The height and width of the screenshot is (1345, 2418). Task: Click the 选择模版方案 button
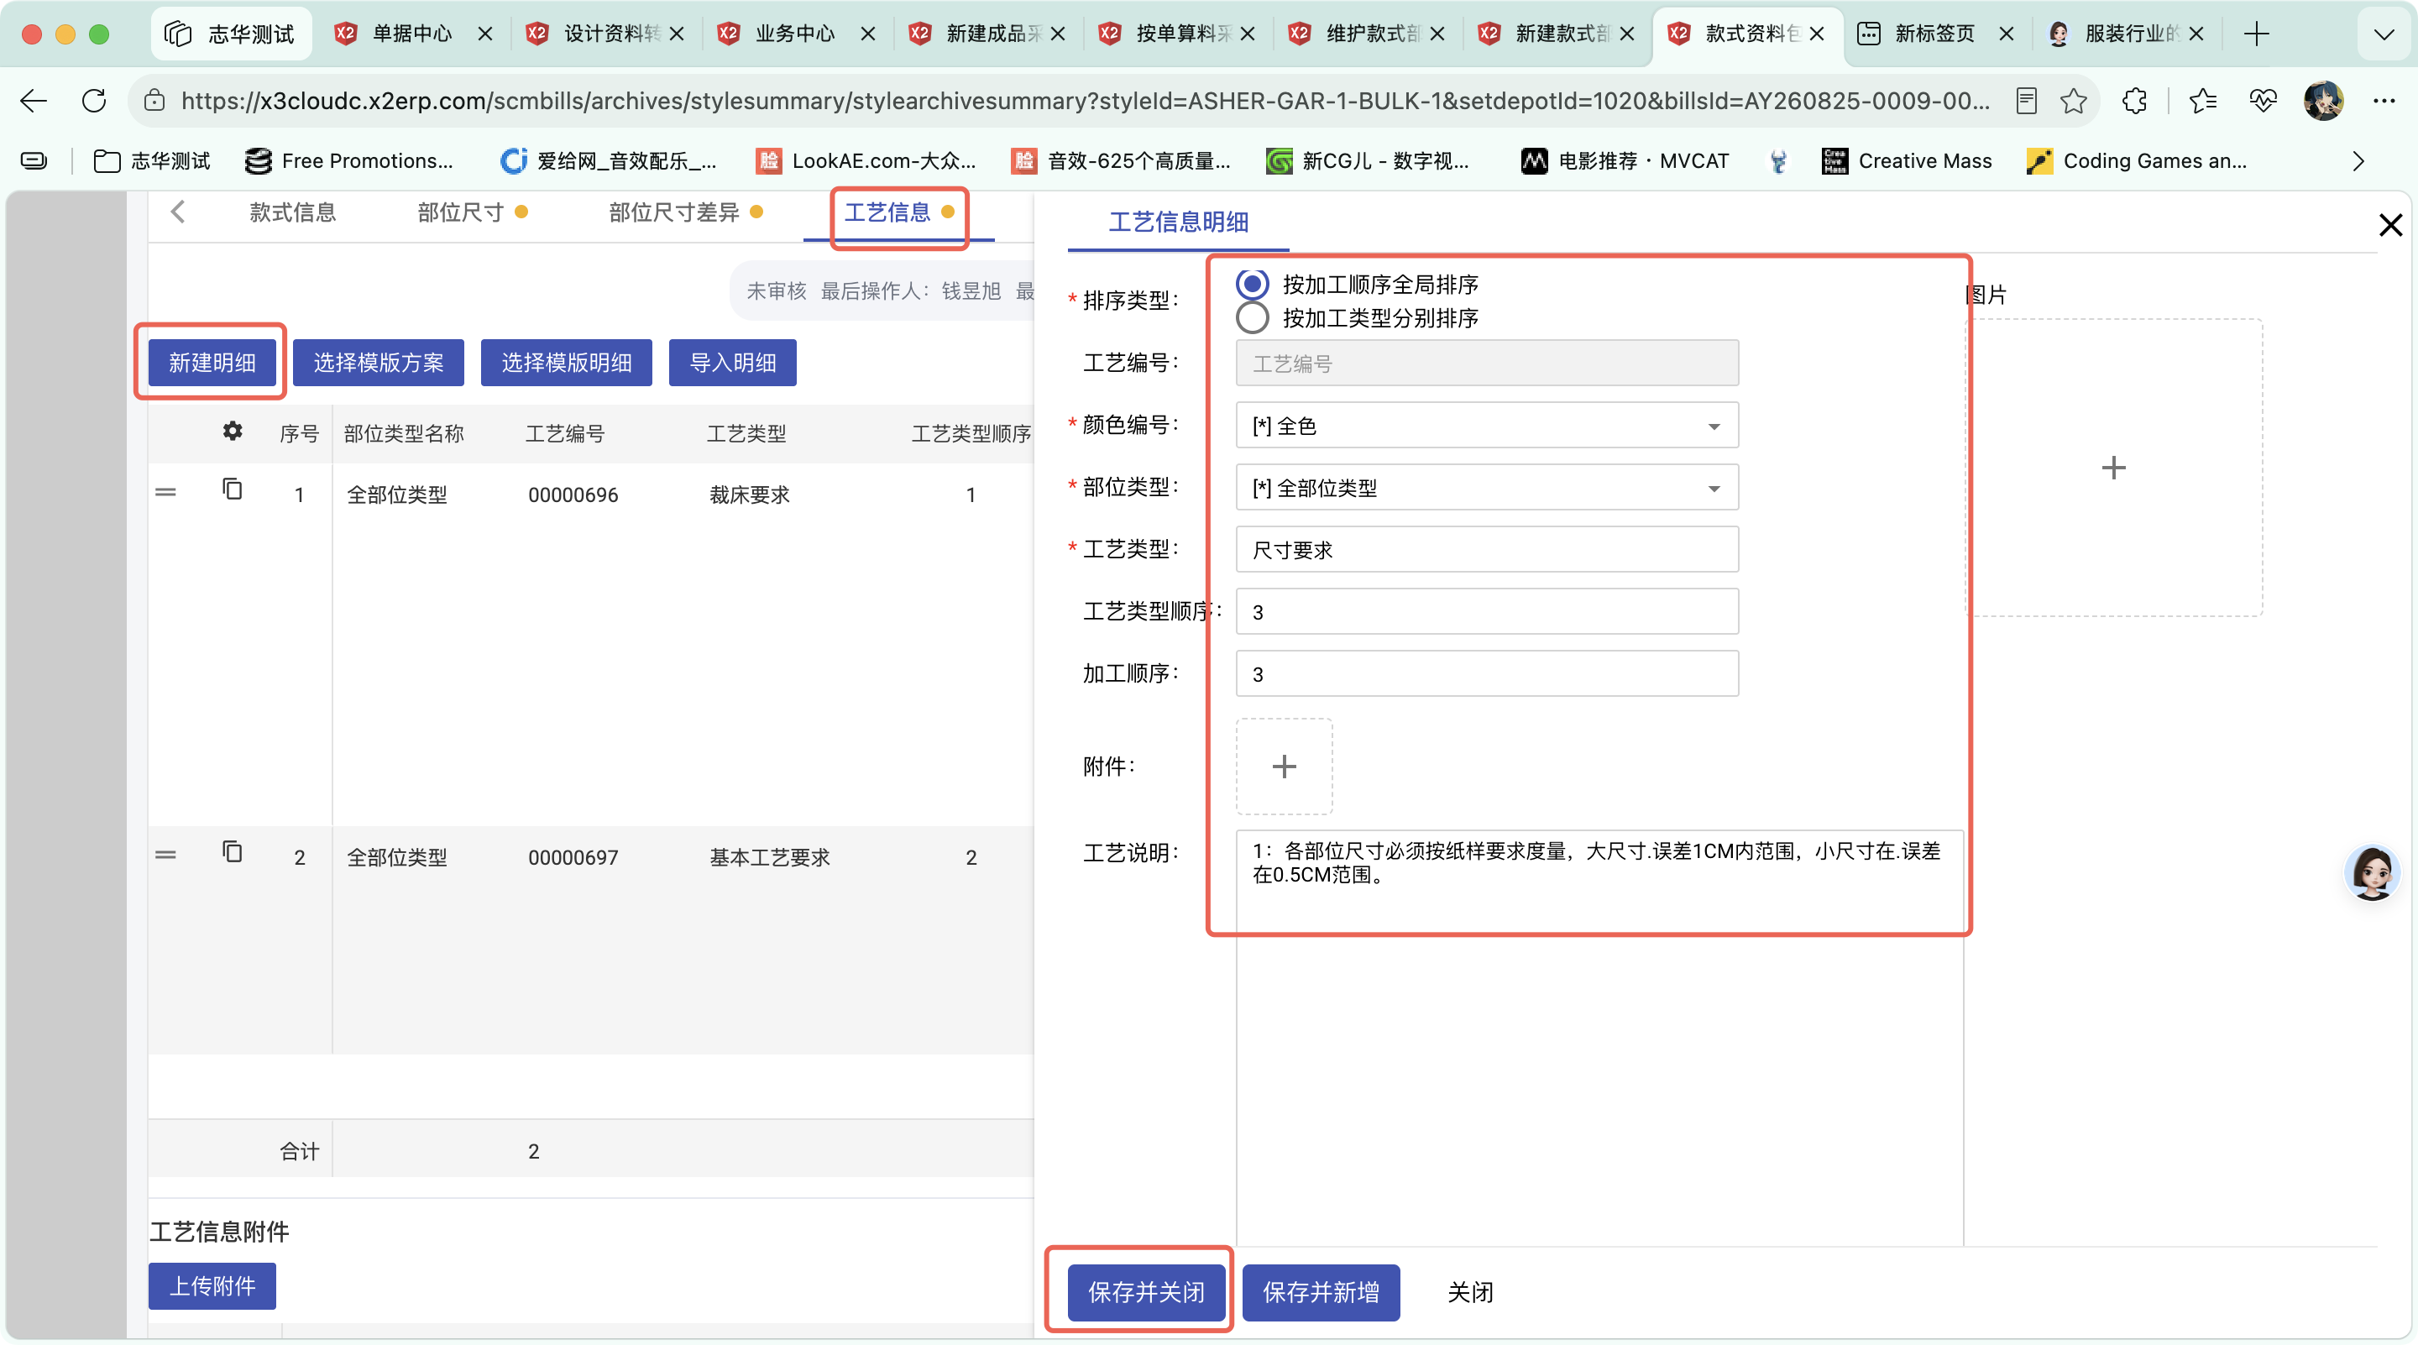click(379, 363)
